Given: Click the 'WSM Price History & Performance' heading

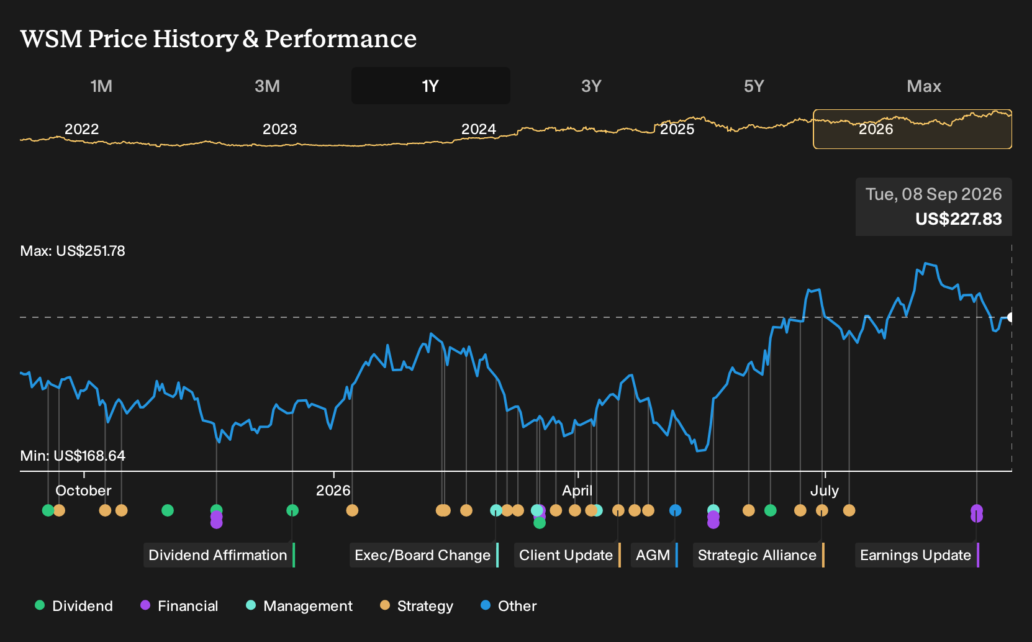Looking at the screenshot, I should [x=219, y=38].
